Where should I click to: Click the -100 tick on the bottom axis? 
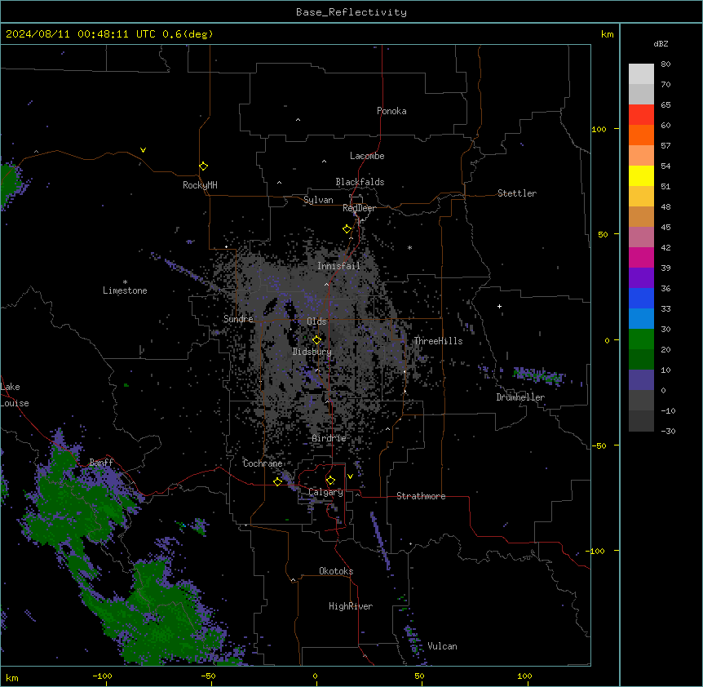102,676
